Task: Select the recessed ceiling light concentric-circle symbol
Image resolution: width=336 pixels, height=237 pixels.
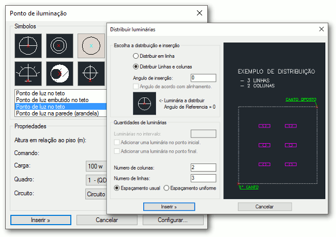Action: coord(59,46)
